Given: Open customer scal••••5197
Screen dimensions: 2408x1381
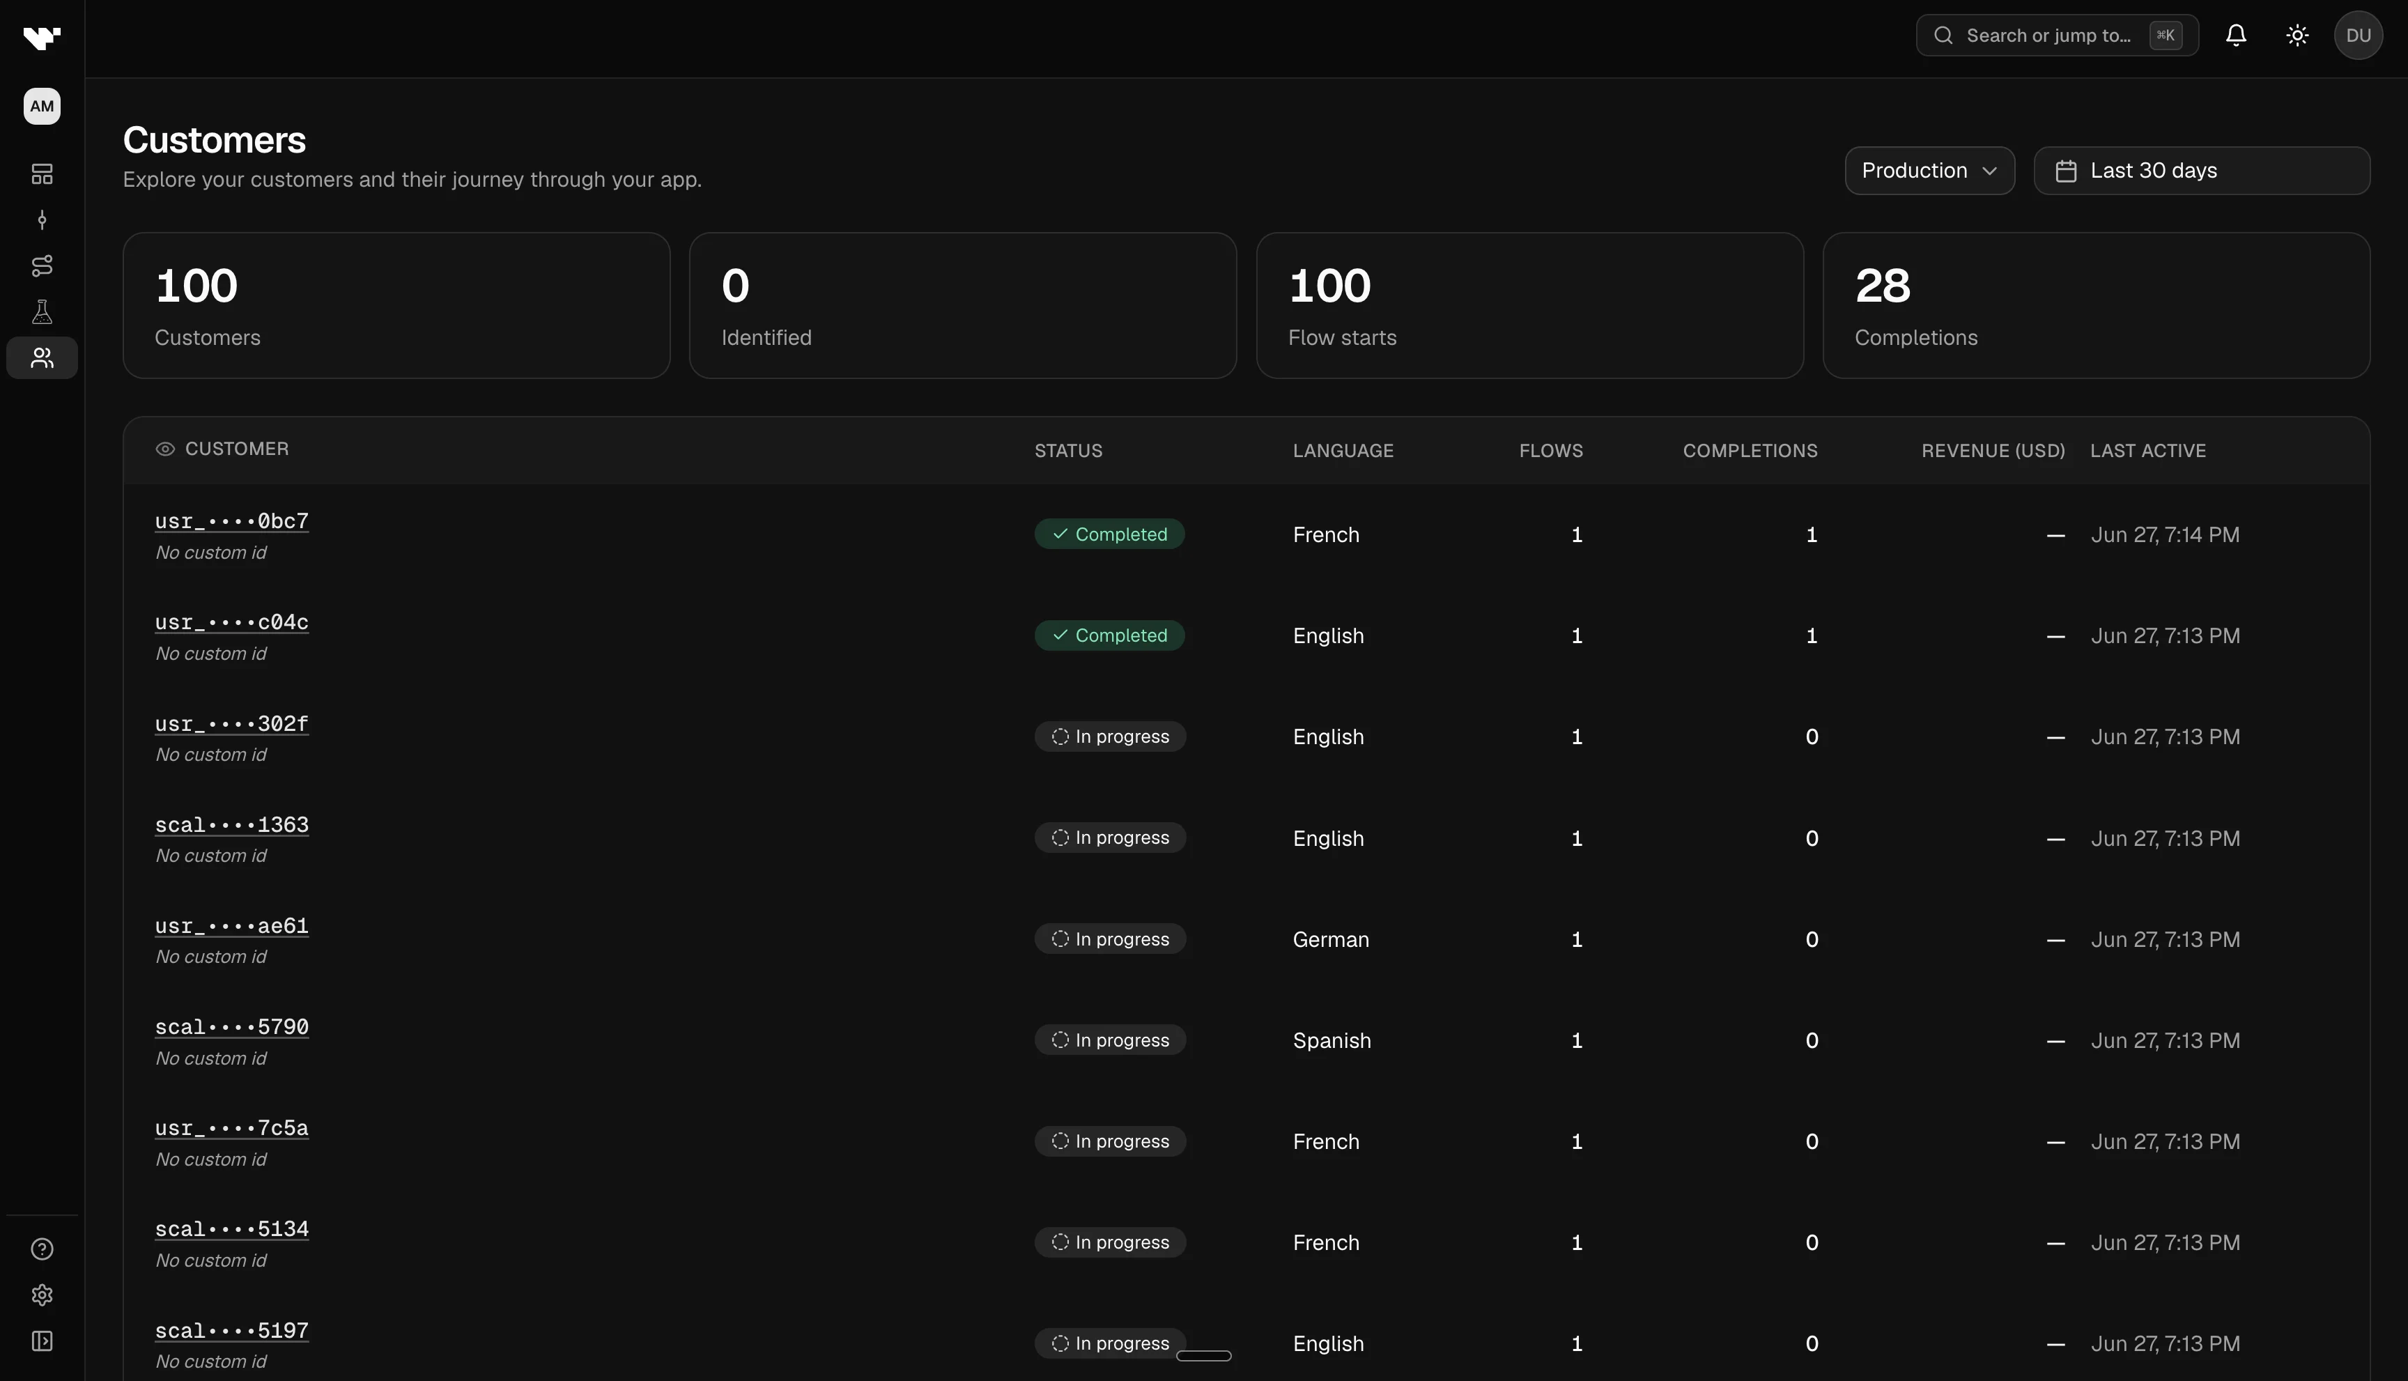Looking at the screenshot, I should click(x=231, y=1332).
